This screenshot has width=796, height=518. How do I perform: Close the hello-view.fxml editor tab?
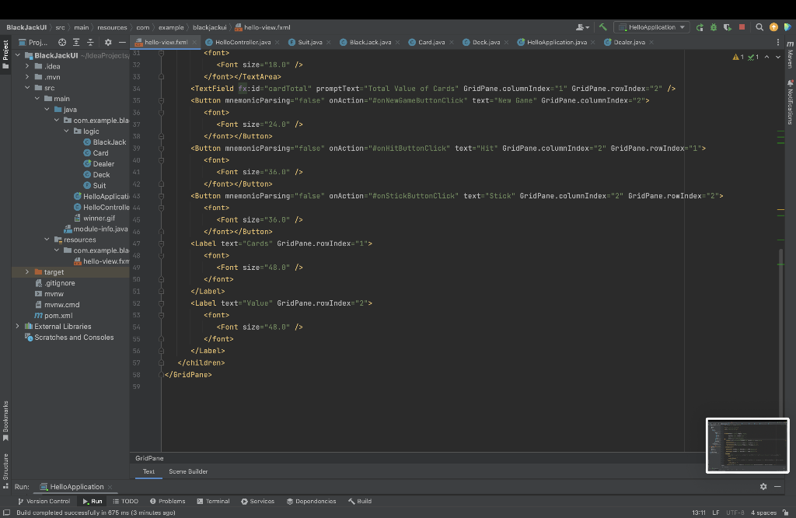point(194,42)
